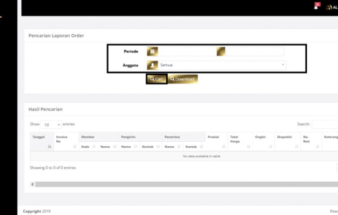Click the user icon beside Anggota
This screenshot has width=338, height=215.
pos(153,65)
